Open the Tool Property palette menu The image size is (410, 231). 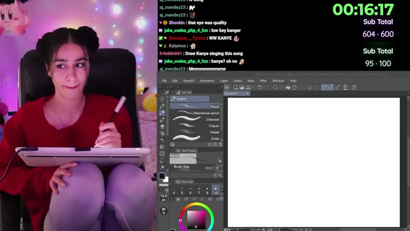point(172,150)
